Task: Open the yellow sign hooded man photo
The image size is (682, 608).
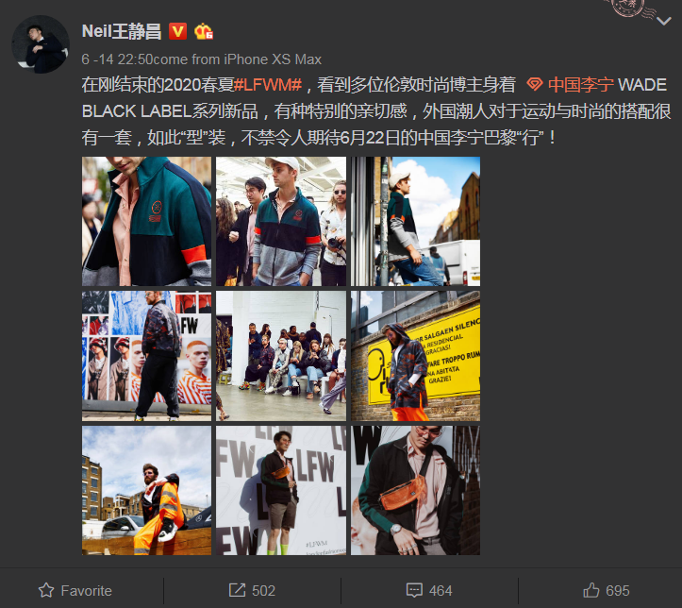Action: pos(415,356)
